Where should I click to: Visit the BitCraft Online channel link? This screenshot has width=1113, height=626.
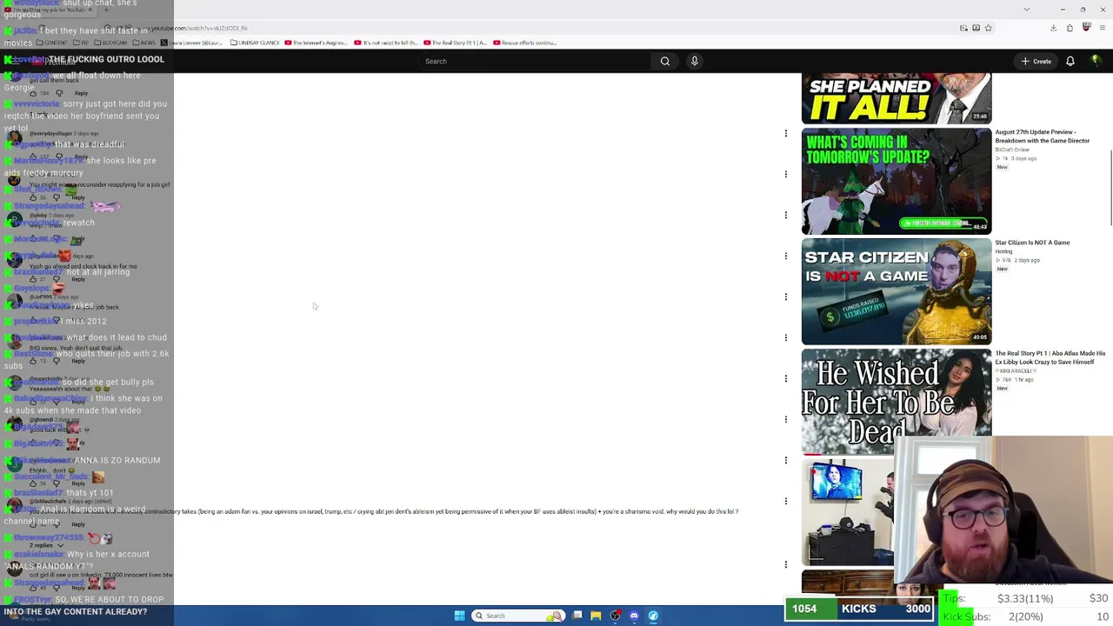[1012, 150]
